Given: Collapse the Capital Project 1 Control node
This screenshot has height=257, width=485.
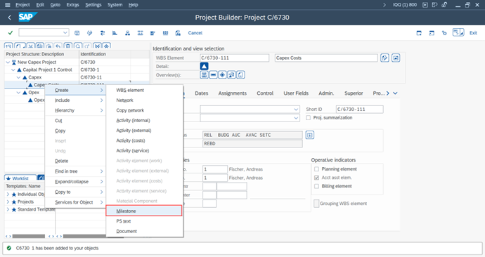Looking at the screenshot, I should tap(13, 70).
